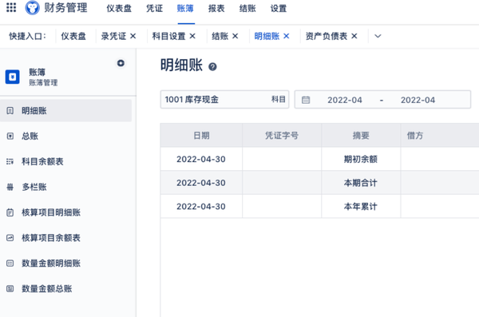Screen dimensions: 479x317
Task: Switch to the 资产负债表 quick tab
Action: [x=327, y=36]
